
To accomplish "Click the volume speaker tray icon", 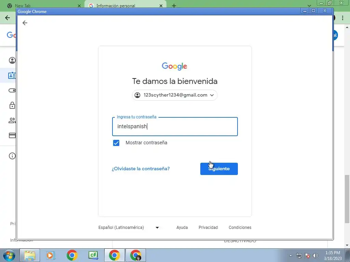I will 315,256.
